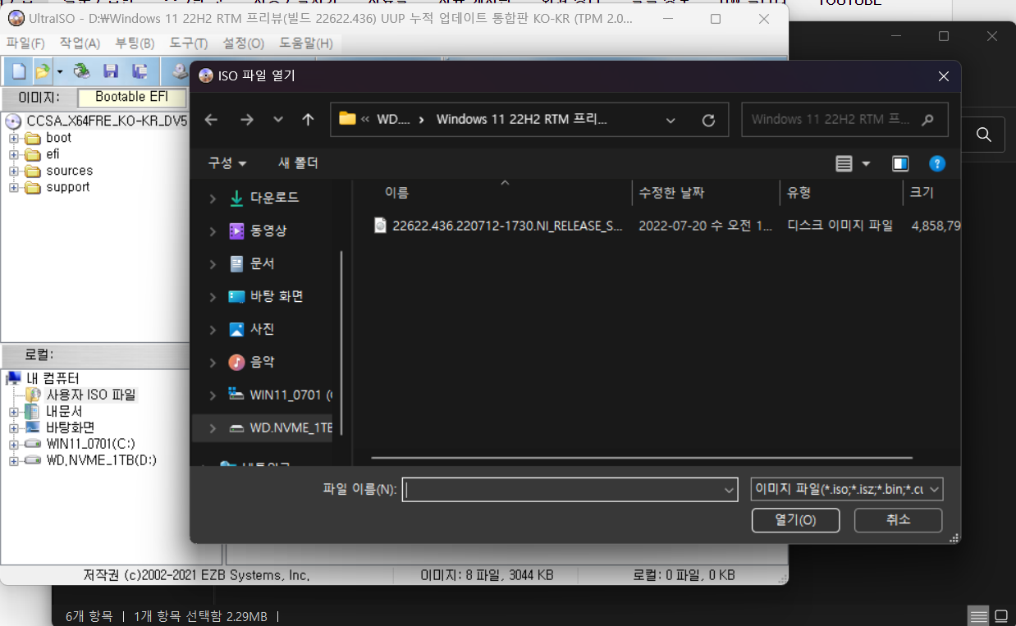The width and height of the screenshot is (1016, 626).
Task: Open the recent locations chevron in dialog
Action: tap(278, 120)
